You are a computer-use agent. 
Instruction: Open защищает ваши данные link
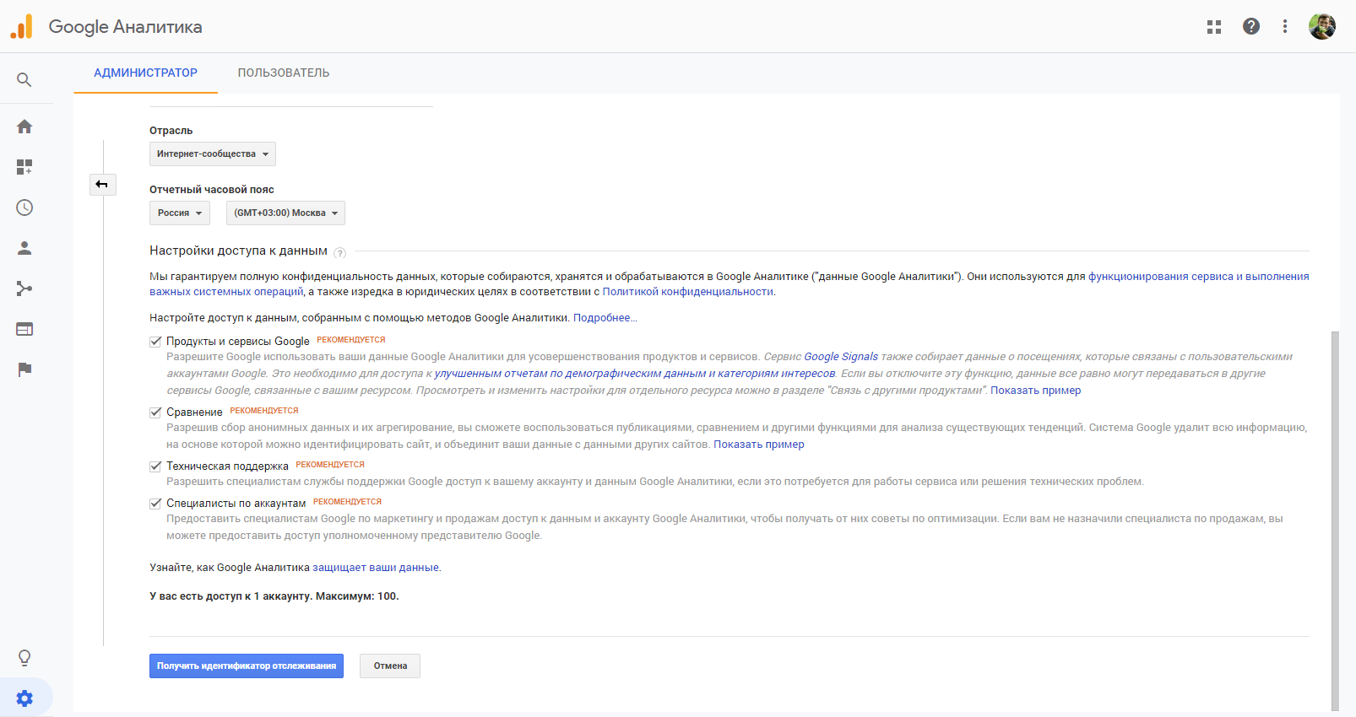pos(376,568)
